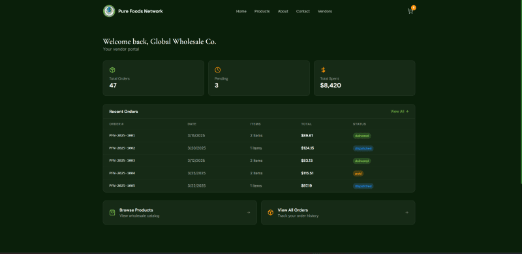Click dispatched status of order PFN-2025-1002
This screenshot has height=254, width=522.
pyautogui.click(x=363, y=148)
